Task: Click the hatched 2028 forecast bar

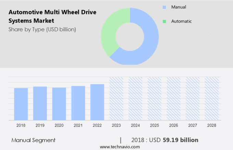Action: point(212,99)
